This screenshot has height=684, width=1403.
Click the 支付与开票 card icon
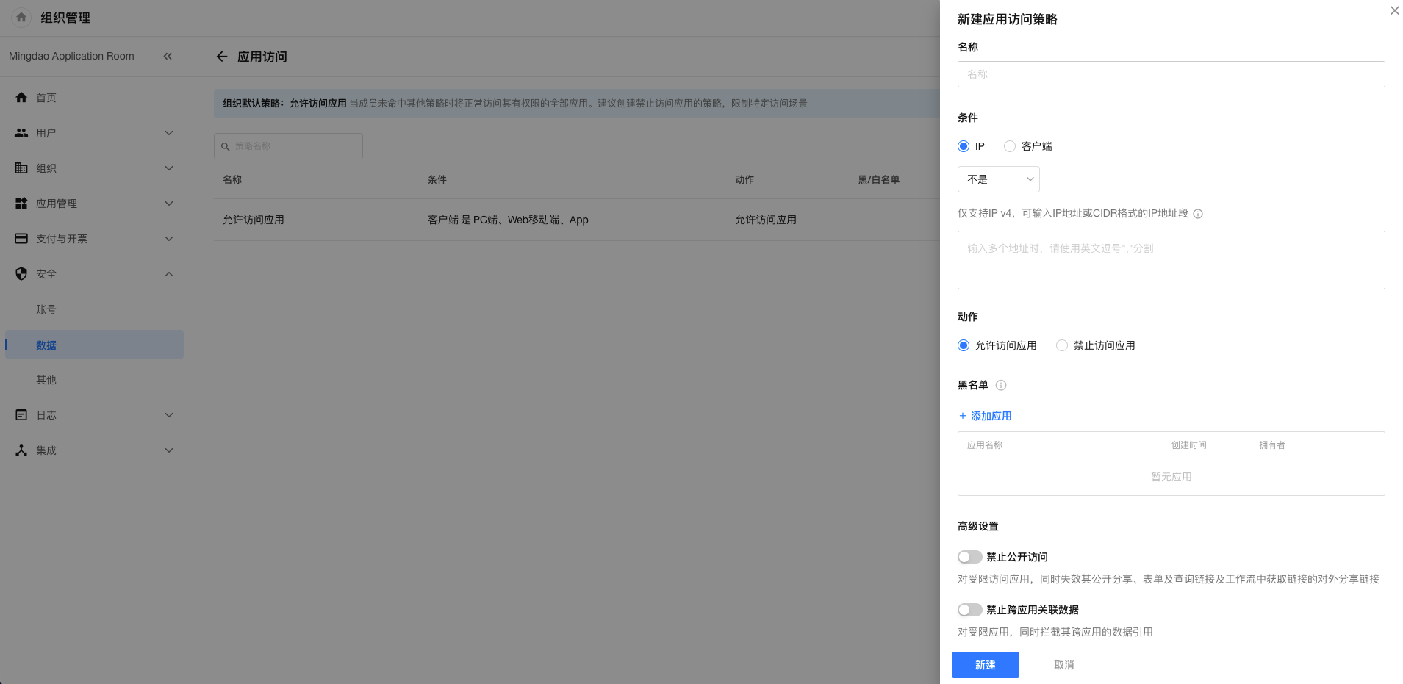[x=21, y=239]
